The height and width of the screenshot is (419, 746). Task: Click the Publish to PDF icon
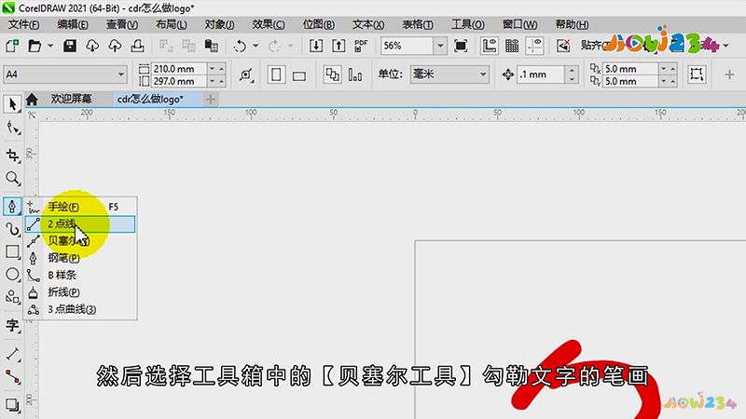point(361,46)
